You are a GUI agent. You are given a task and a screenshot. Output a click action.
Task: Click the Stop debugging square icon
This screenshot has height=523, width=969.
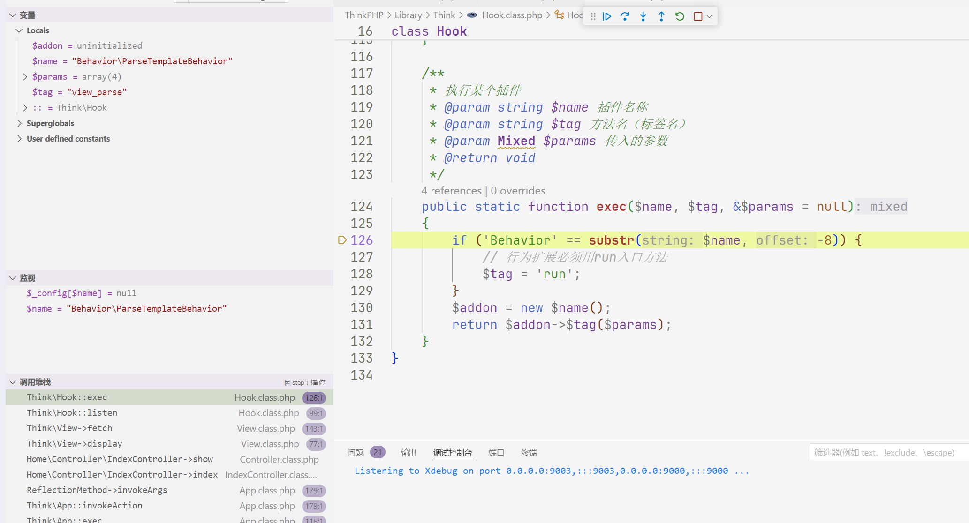click(x=698, y=16)
